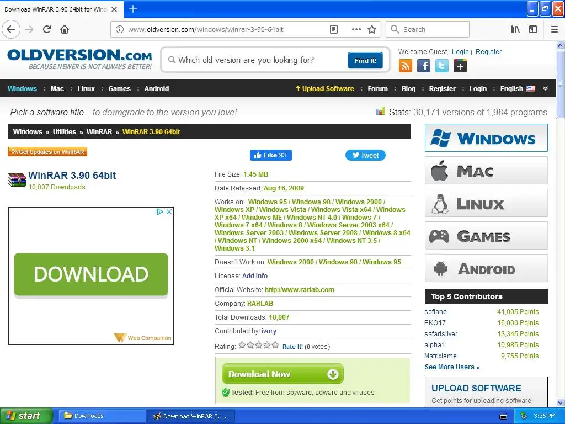Click the RARLAB company link
The image size is (565, 424).
click(260, 304)
